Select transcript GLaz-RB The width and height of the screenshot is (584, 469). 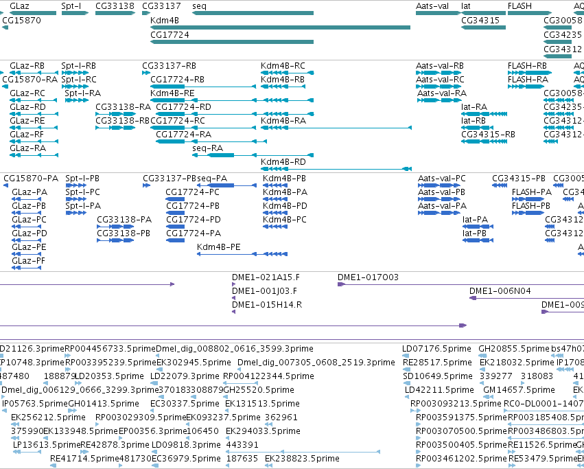(34, 73)
